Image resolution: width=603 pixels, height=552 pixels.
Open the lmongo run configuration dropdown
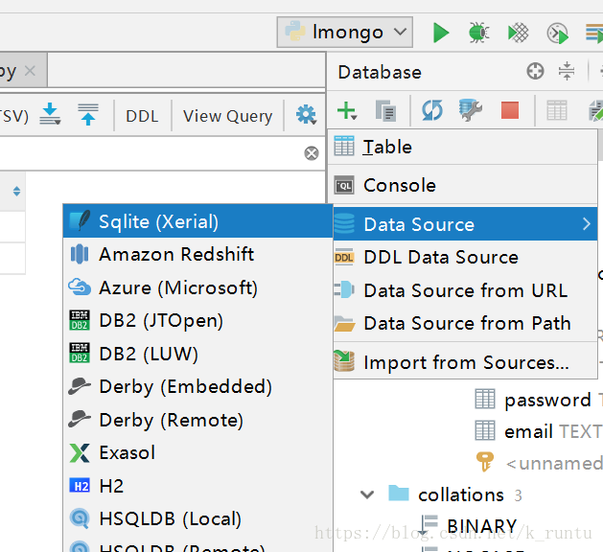point(345,32)
